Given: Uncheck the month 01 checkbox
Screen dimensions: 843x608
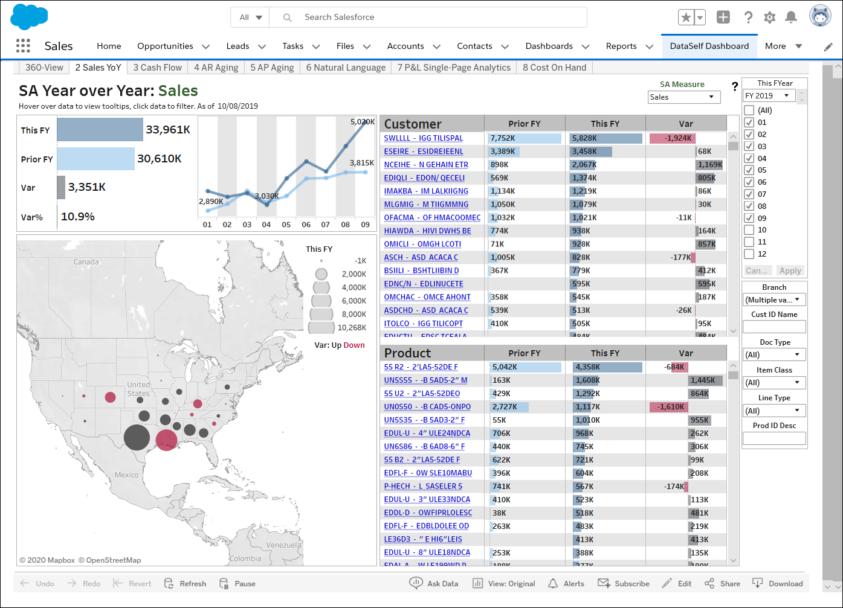Looking at the screenshot, I should [749, 123].
